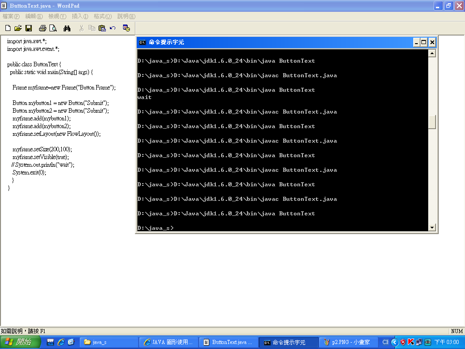The width and height of the screenshot is (465, 349).
Task: Maximize the command prompt window
Action: 424,42
